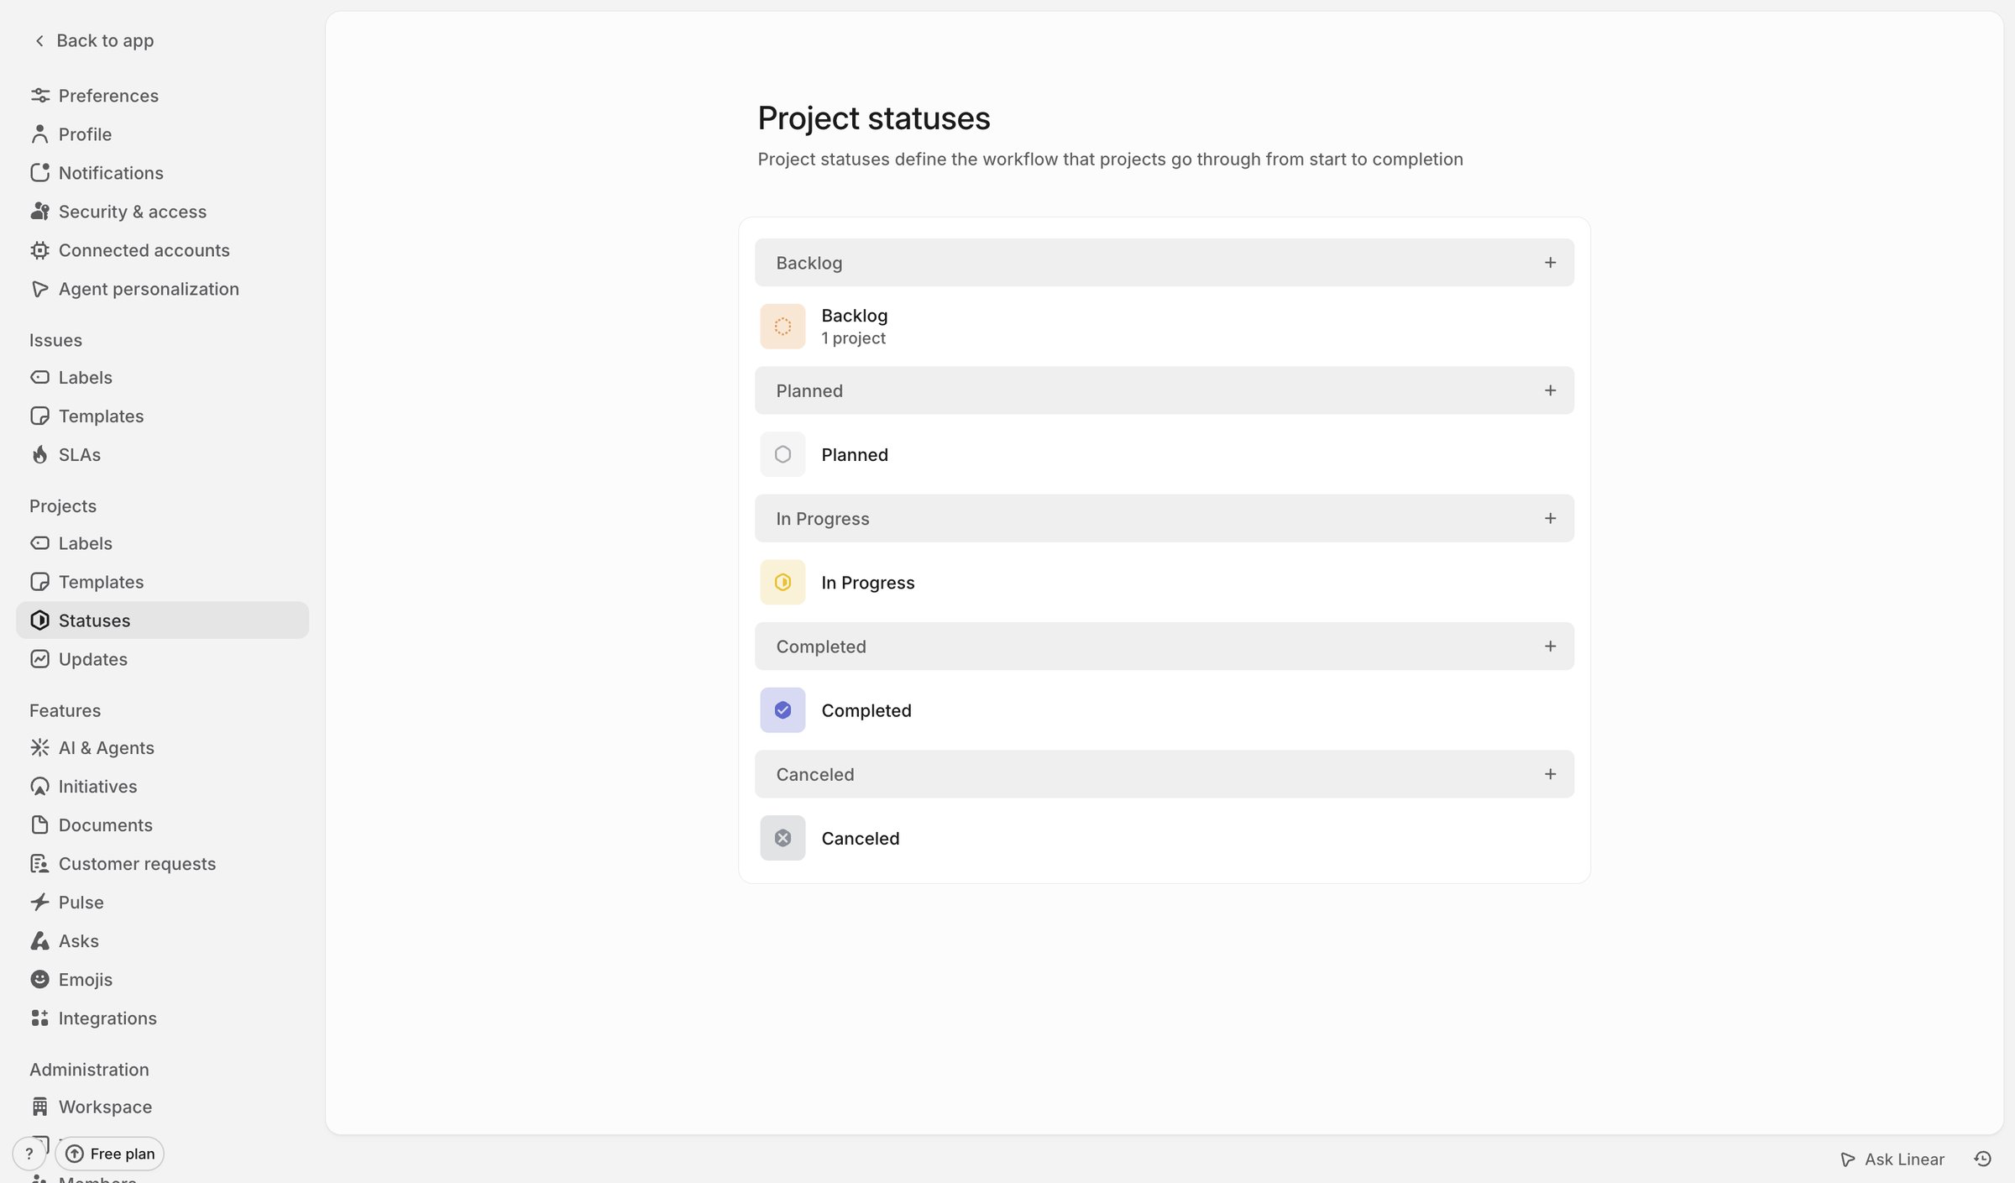
Task: Add a new status under In Progress
Action: (x=1550, y=518)
